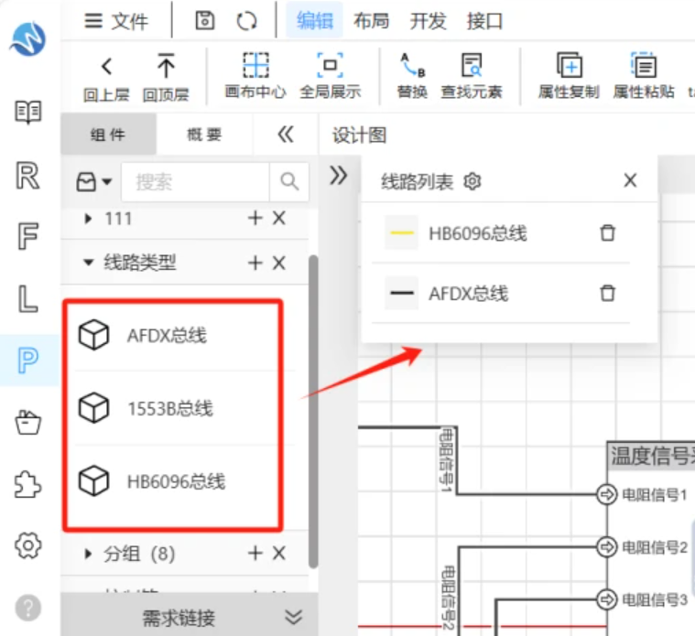Delete HB6096总线 from line list
This screenshot has height=636, width=695.
coord(608,232)
